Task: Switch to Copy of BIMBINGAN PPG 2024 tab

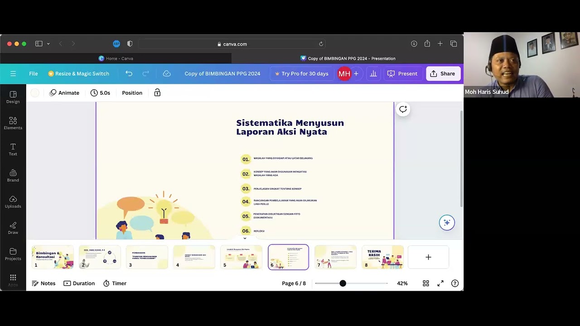Action: (348, 58)
